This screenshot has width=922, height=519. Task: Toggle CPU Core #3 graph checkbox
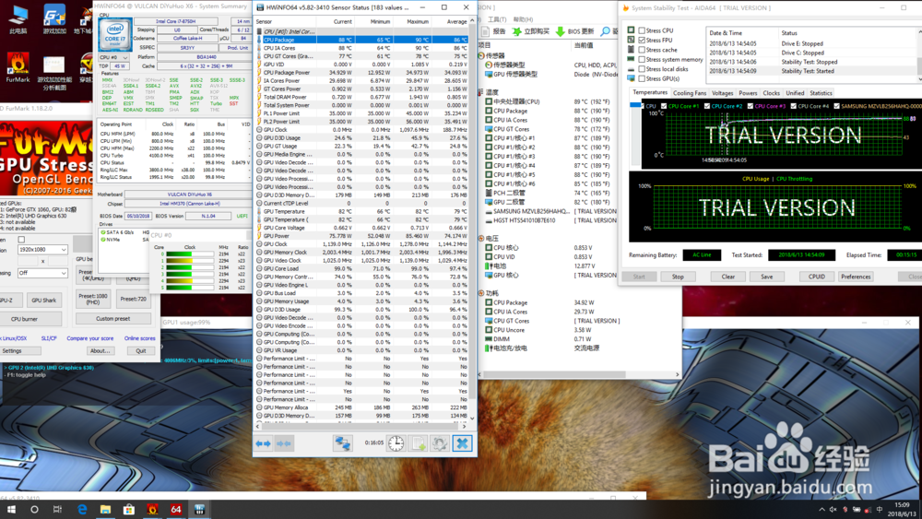click(750, 106)
